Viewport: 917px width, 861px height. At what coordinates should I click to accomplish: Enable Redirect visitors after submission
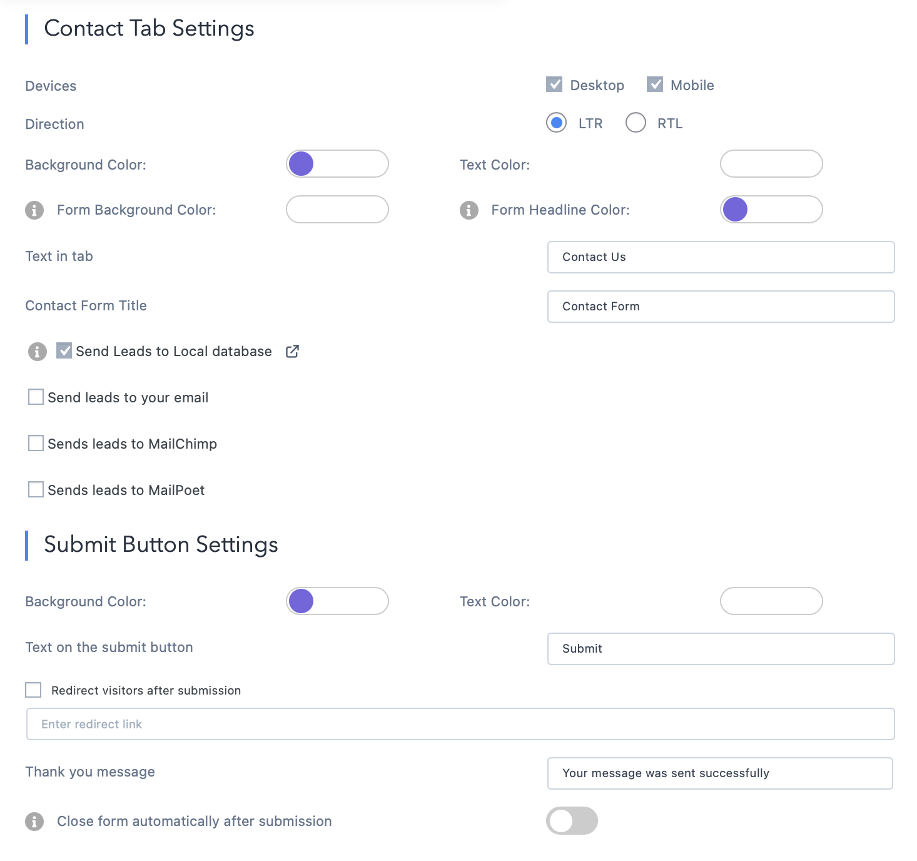pos(34,690)
